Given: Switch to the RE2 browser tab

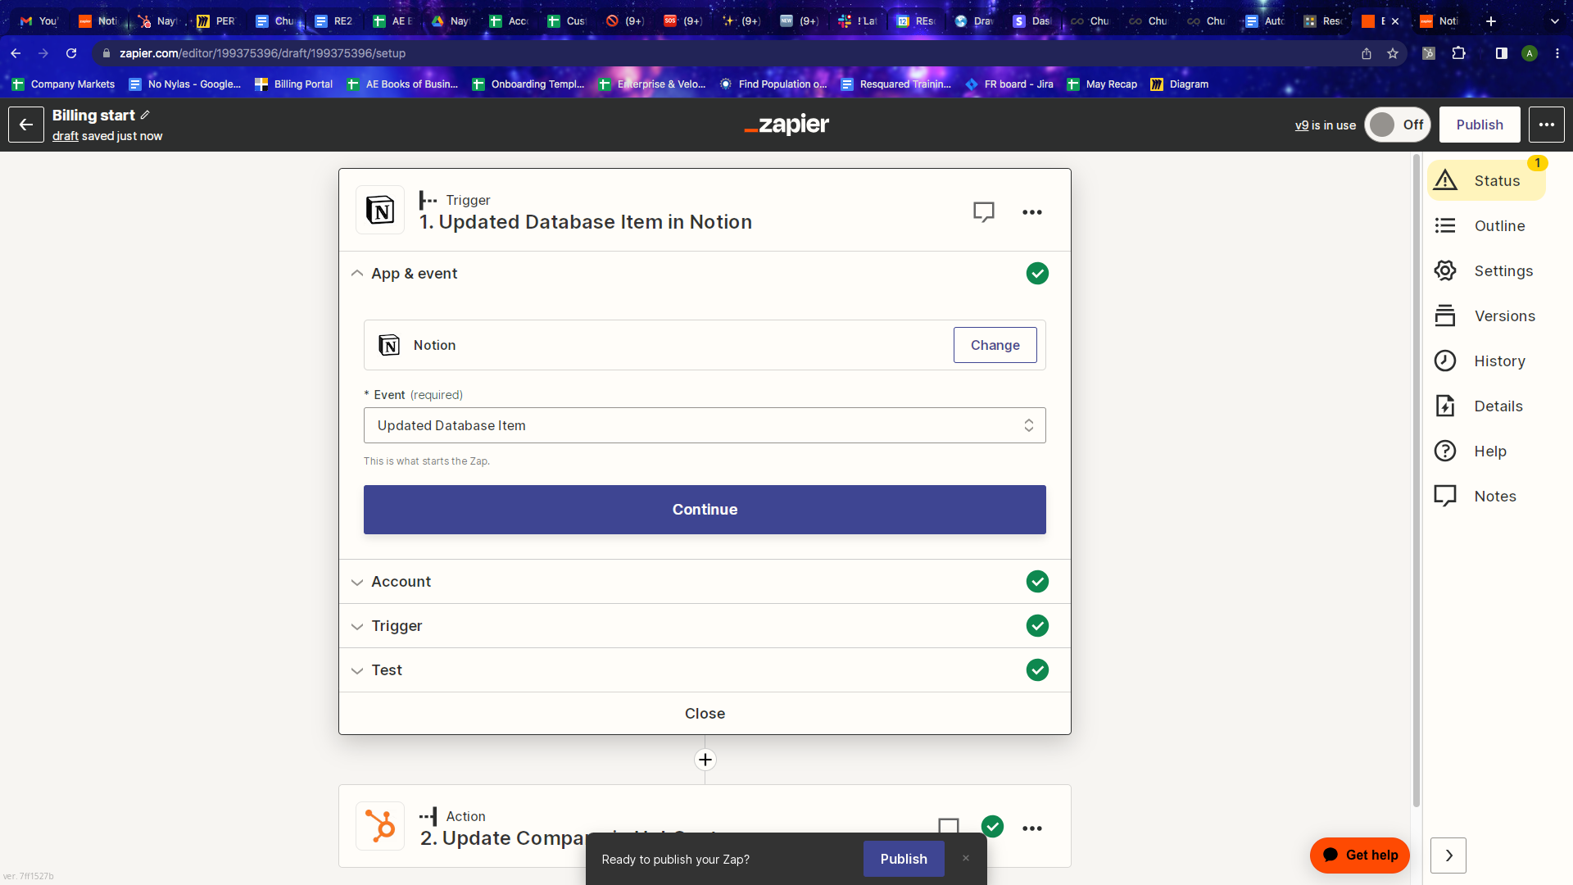Looking at the screenshot, I should [334, 21].
